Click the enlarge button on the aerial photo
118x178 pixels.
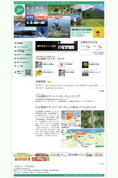coord(100,127)
